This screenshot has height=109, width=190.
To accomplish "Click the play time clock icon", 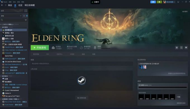I will [81, 48].
